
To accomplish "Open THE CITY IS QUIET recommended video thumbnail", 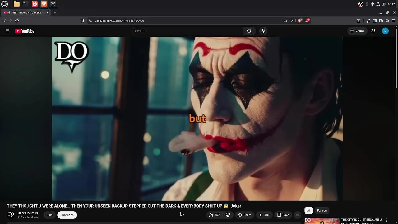I will click(x=322, y=221).
